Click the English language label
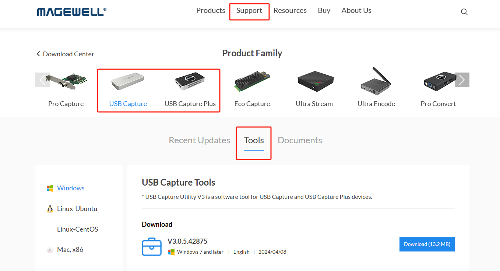500x271 pixels. 242,252
